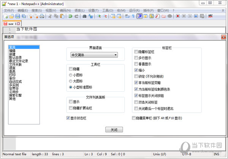Image resolution: width=228 pixels, height=159 pixels.
Task: Run macro multiple times icon
Action: pyautogui.click(x=196, y=16)
